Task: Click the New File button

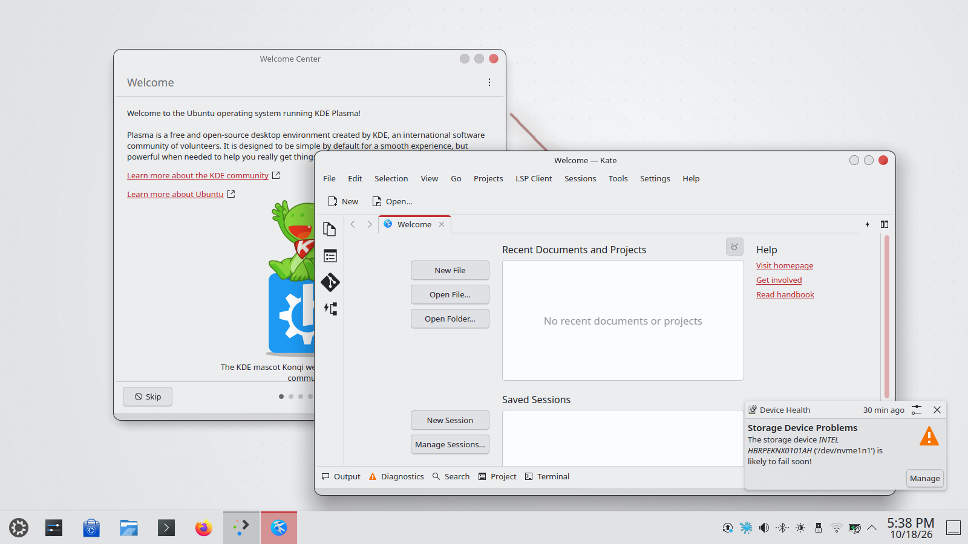Action: [450, 270]
